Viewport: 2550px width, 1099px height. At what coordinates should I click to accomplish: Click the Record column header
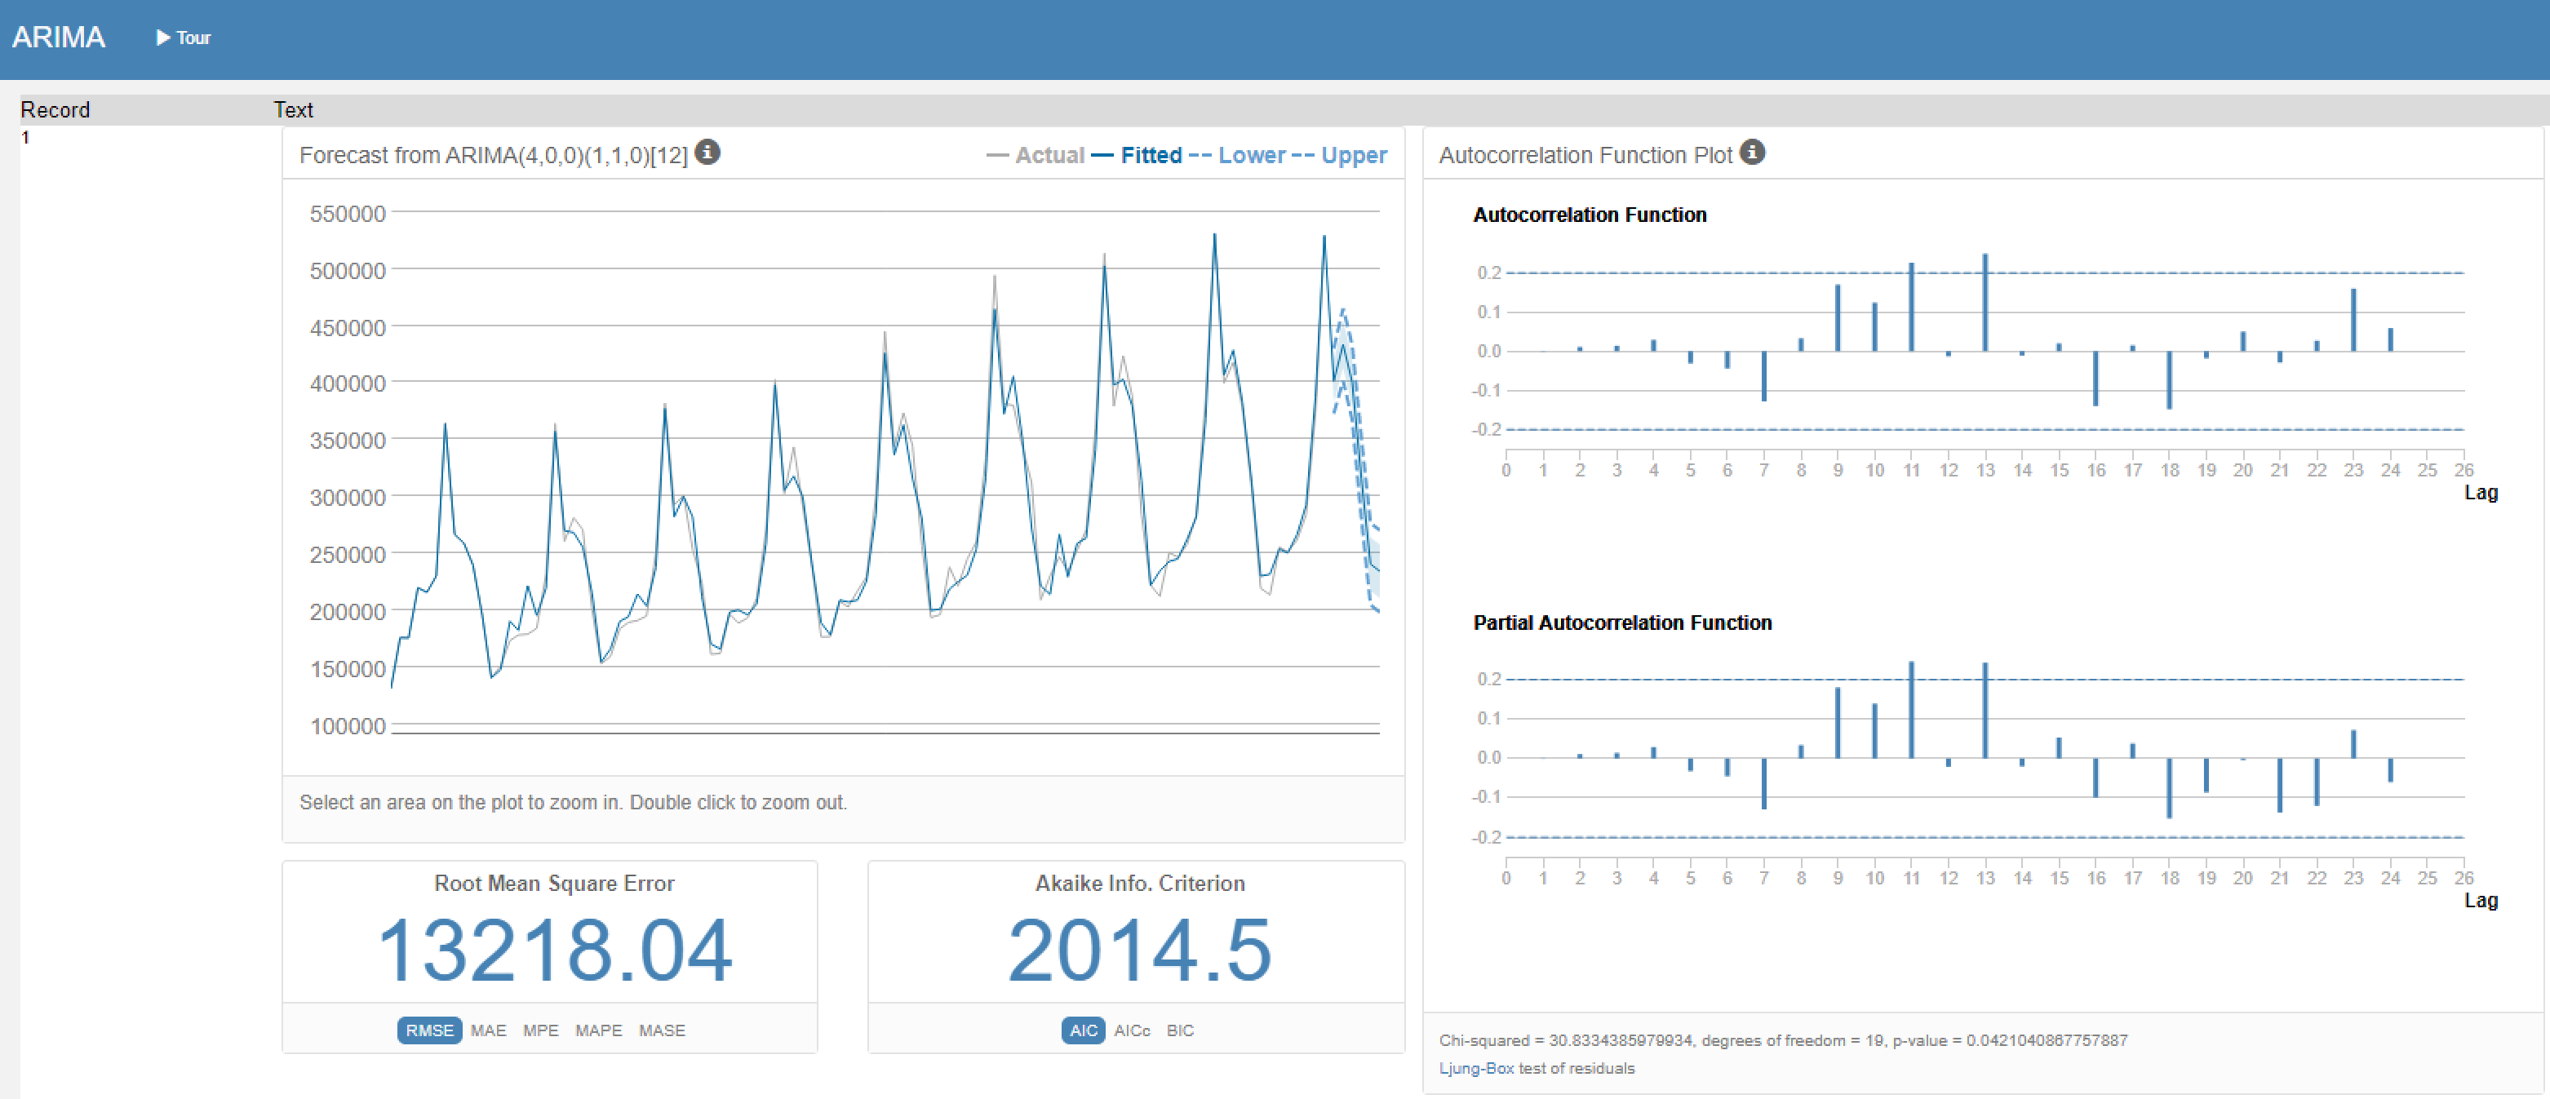(x=55, y=110)
